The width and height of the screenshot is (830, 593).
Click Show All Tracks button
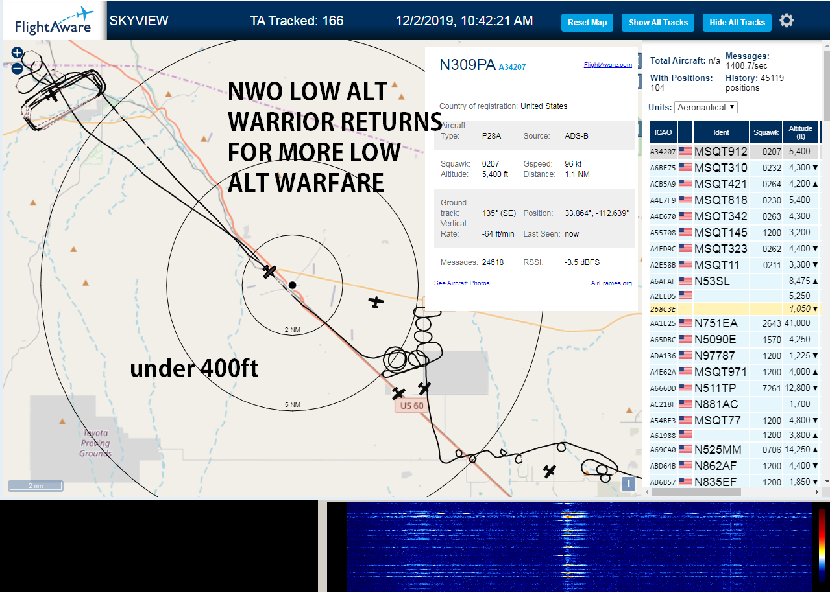click(x=658, y=23)
